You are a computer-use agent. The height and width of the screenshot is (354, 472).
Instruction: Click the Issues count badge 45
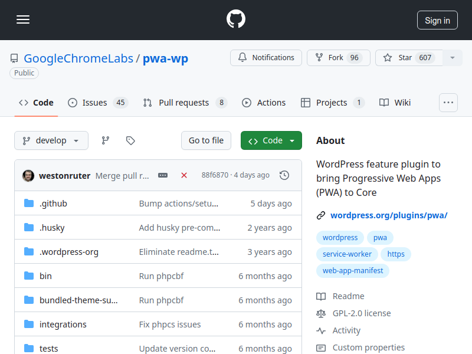click(x=120, y=103)
